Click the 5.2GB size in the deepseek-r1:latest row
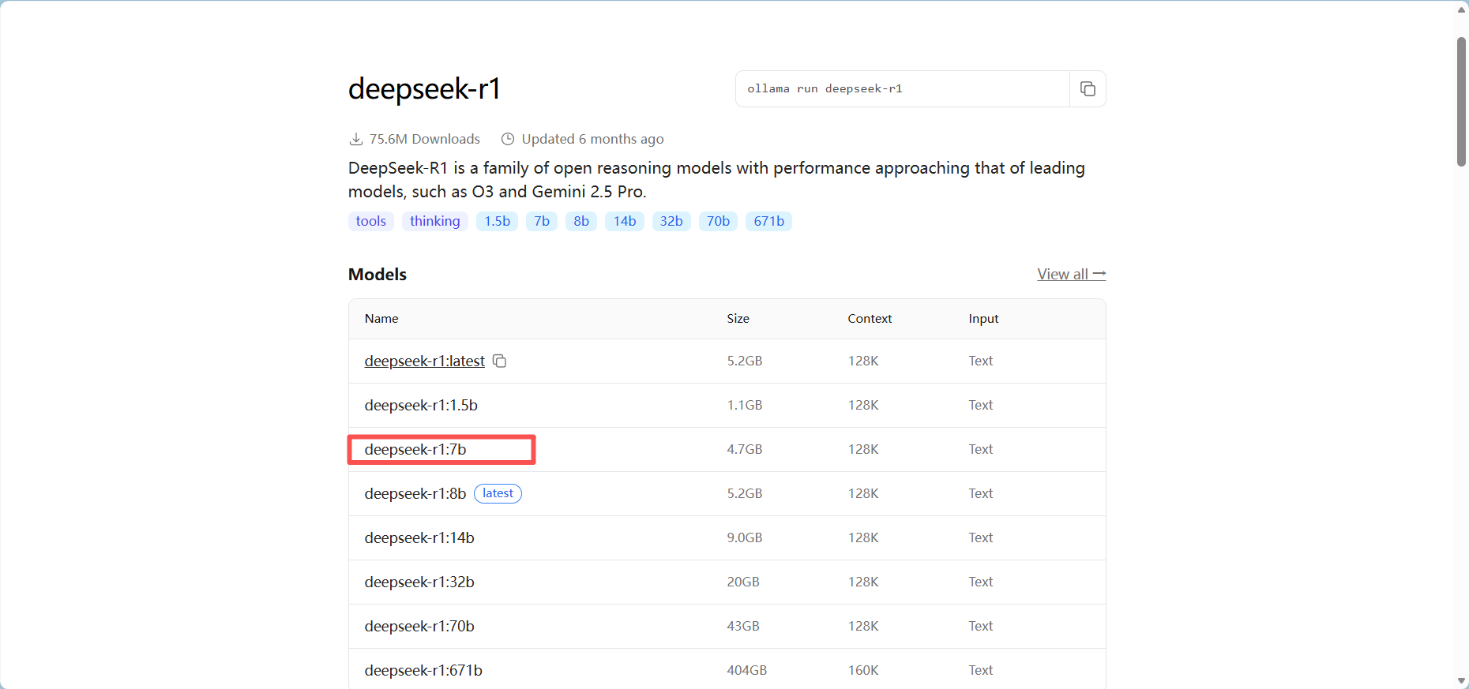The width and height of the screenshot is (1469, 689). tap(745, 361)
